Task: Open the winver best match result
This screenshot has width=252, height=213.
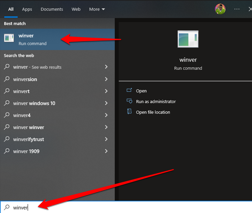Action: point(57,39)
